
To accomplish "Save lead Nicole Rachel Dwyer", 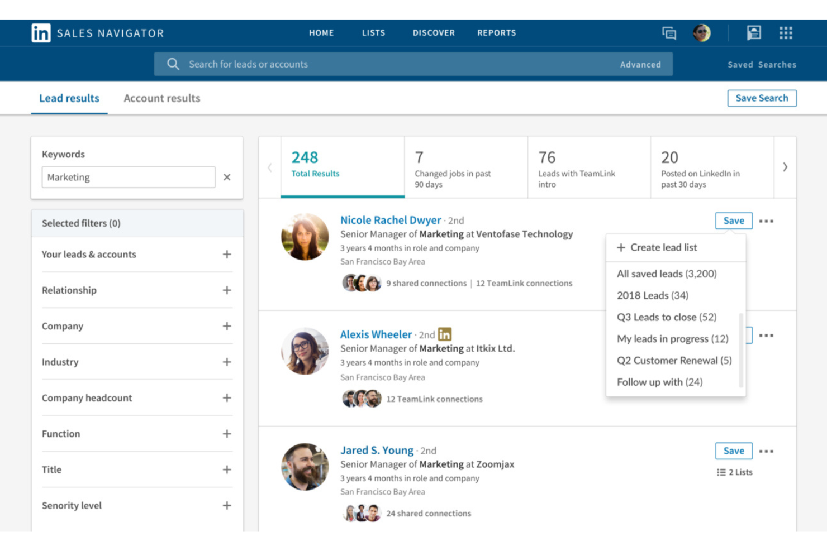I will click(x=734, y=221).
